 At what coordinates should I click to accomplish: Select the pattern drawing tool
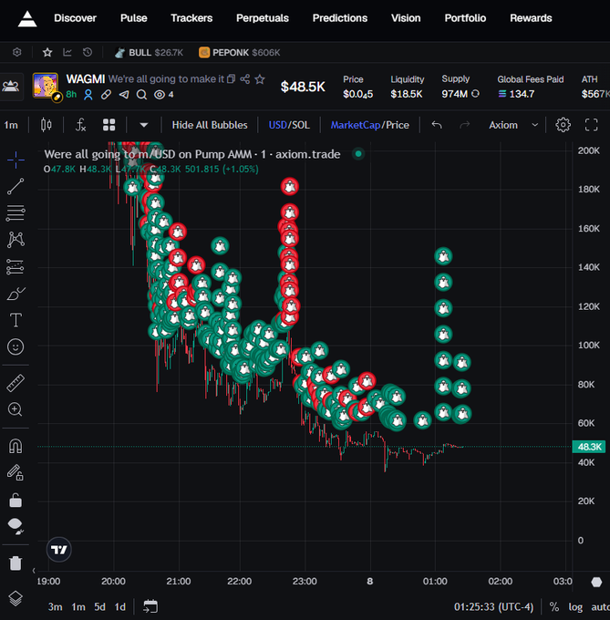click(16, 240)
